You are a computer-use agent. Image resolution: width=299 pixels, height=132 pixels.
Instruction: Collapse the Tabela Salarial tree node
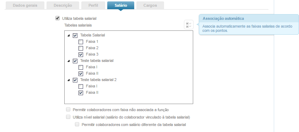point(69,35)
